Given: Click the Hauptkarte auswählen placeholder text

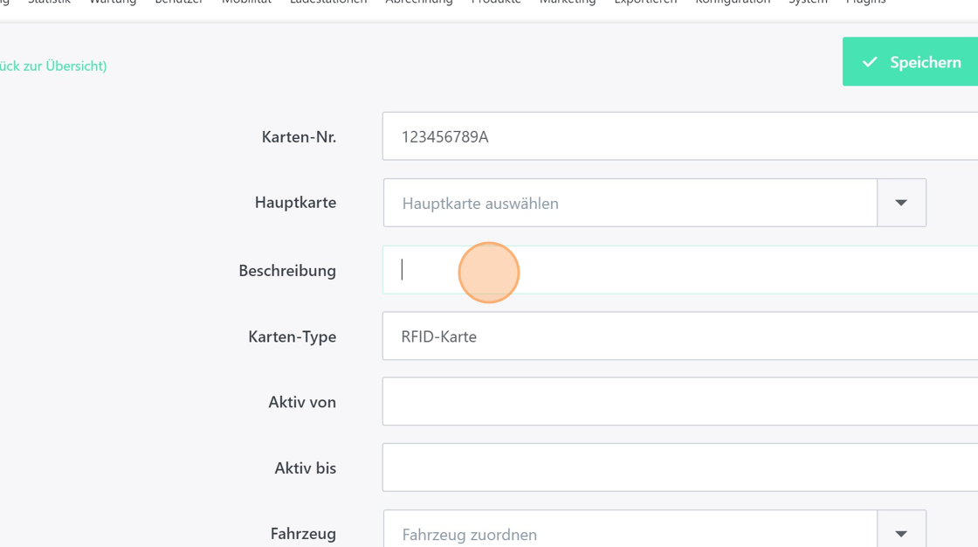Looking at the screenshot, I should click(x=480, y=204).
